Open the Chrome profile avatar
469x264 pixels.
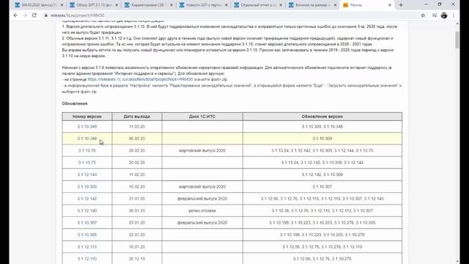click(444, 15)
